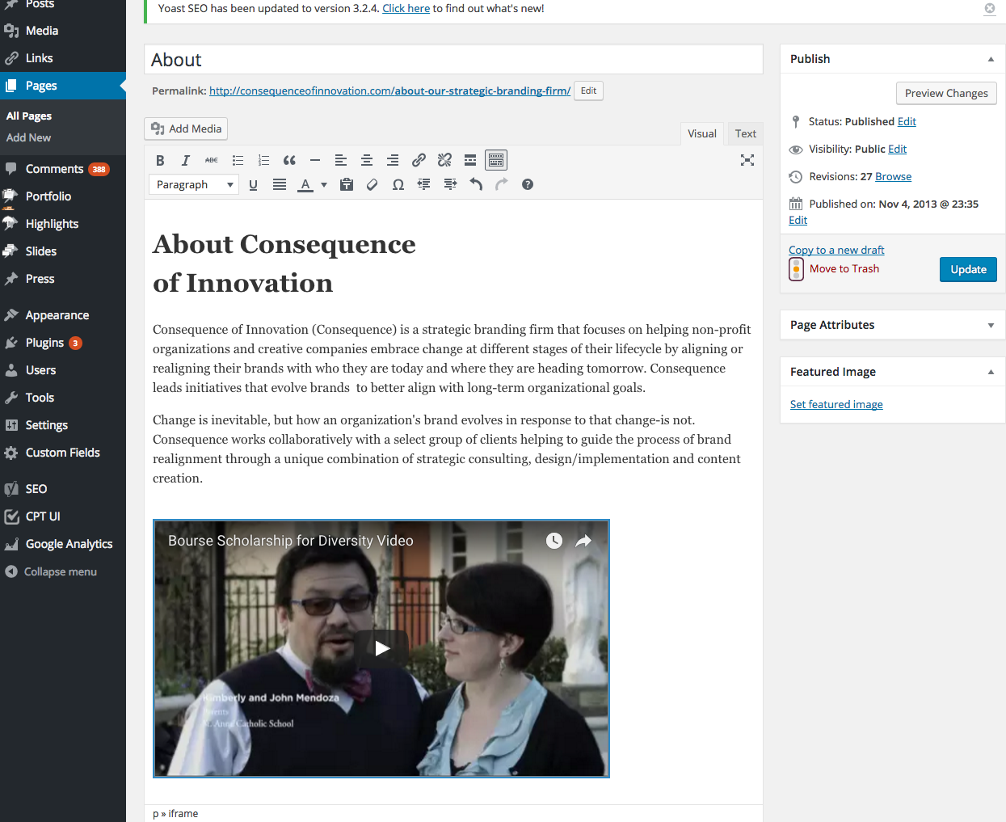Click 'Copy to a new draft'
This screenshot has width=1006, height=822.
(x=836, y=250)
